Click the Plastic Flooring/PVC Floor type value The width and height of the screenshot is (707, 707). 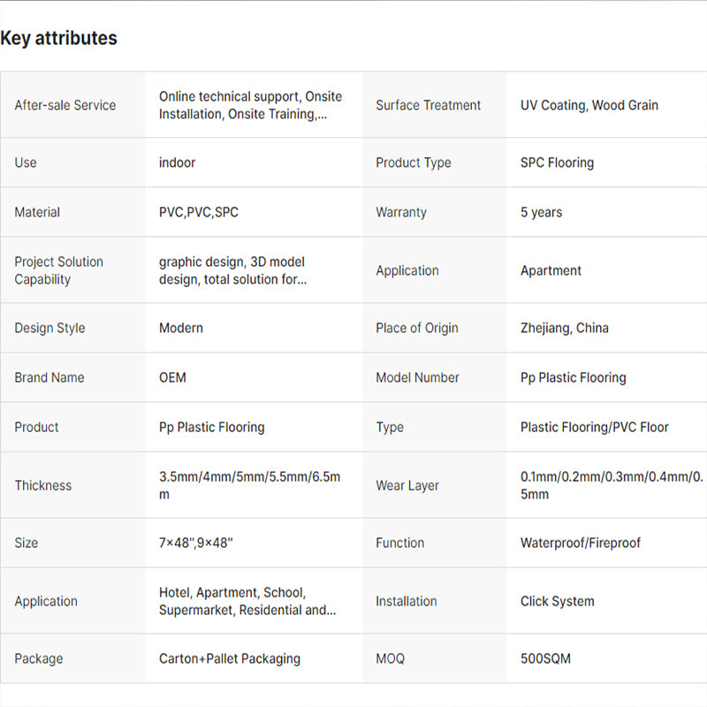point(594,427)
